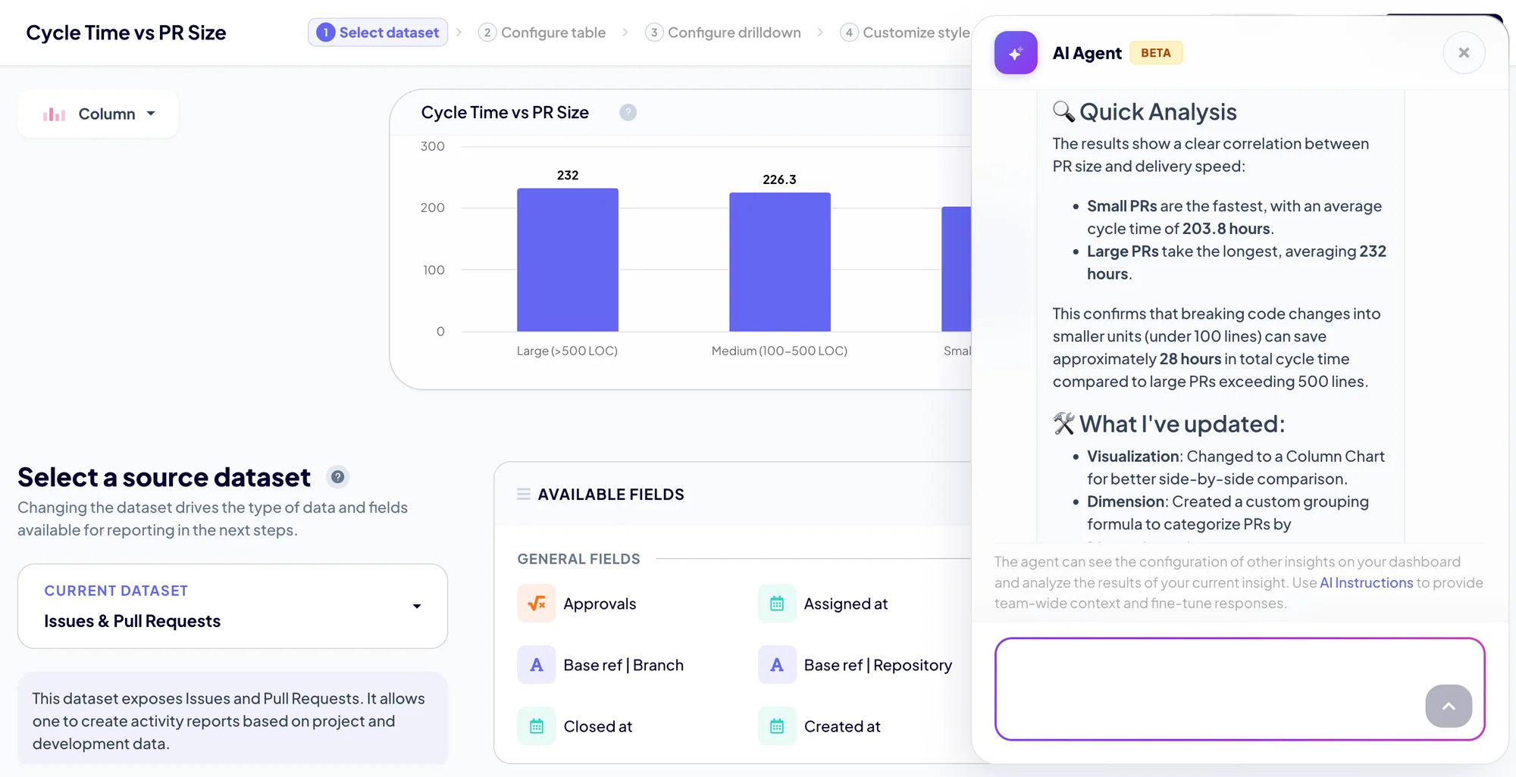This screenshot has height=777, width=1516.
Task: Click the AI Agent sparkle icon
Action: (1016, 53)
